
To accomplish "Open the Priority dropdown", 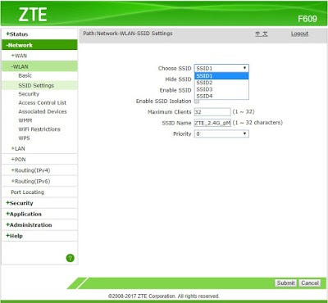I will (x=221, y=133).
